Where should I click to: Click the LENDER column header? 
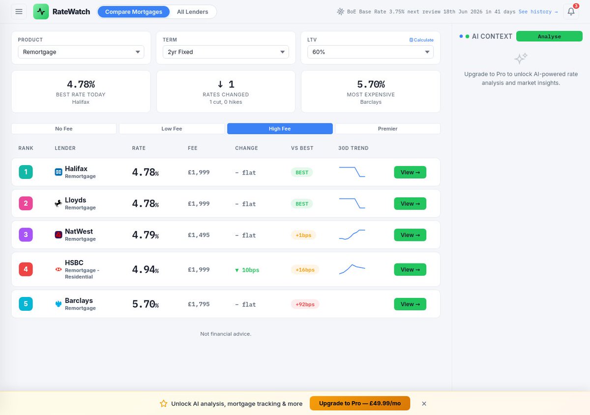pyautogui.click(x=65, y=148)
